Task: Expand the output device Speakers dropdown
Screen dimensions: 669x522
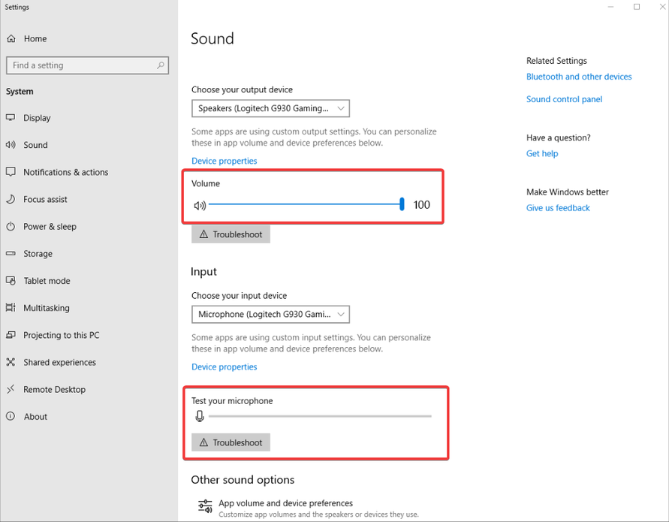Action: point(270,108)
